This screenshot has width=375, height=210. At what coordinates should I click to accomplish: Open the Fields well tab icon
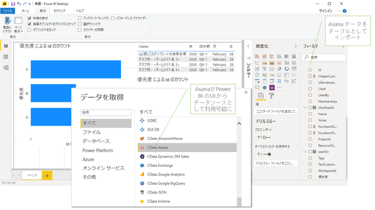pyautogui.click(x=261, y=96)
